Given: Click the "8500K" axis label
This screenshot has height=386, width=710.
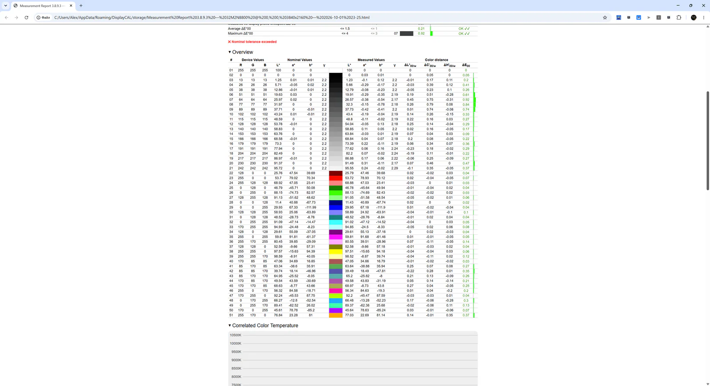Looking at the screenshot, I should pyautogui.click(x=237, y=368).
